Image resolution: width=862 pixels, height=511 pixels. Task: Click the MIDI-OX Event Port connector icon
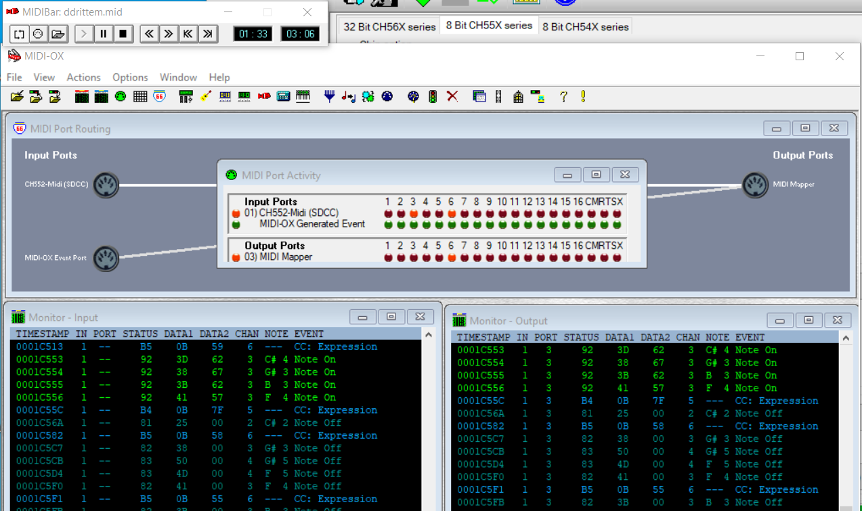click(x=106, y=258)
